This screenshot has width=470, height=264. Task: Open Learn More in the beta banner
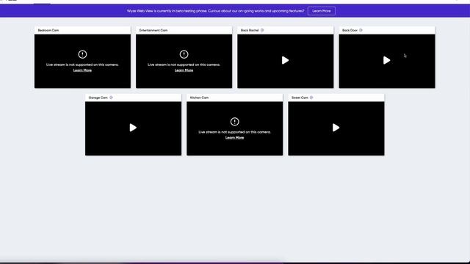click(x=322, y=11)
